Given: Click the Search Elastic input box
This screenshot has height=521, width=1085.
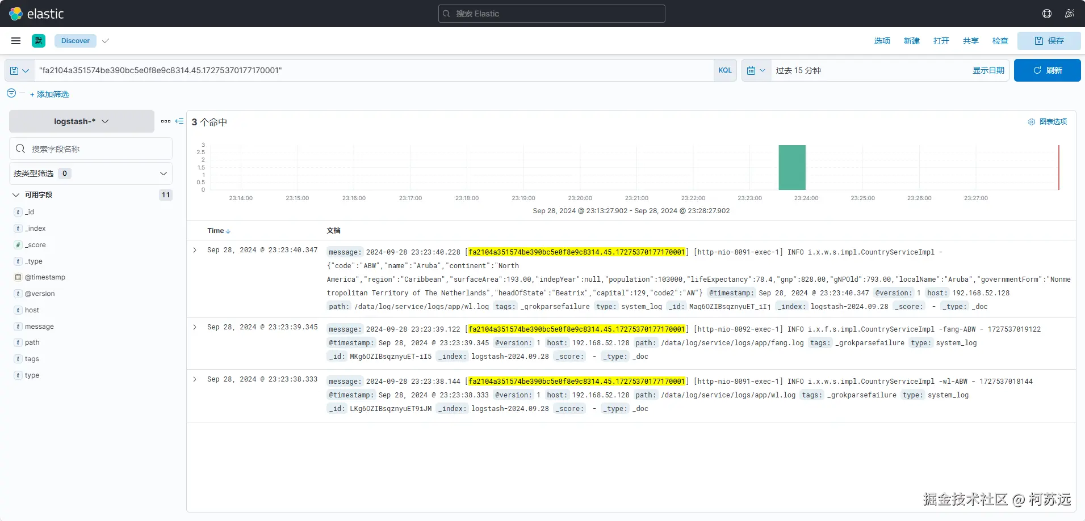Looking at the screenshot, I should 552,14.
